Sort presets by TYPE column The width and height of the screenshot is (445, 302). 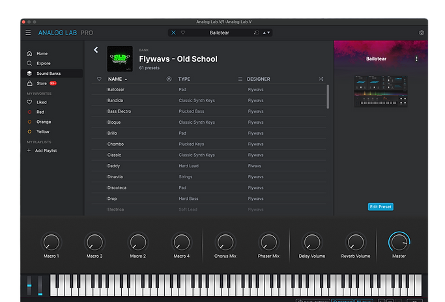pyautogui.click(x=184, y=79)
